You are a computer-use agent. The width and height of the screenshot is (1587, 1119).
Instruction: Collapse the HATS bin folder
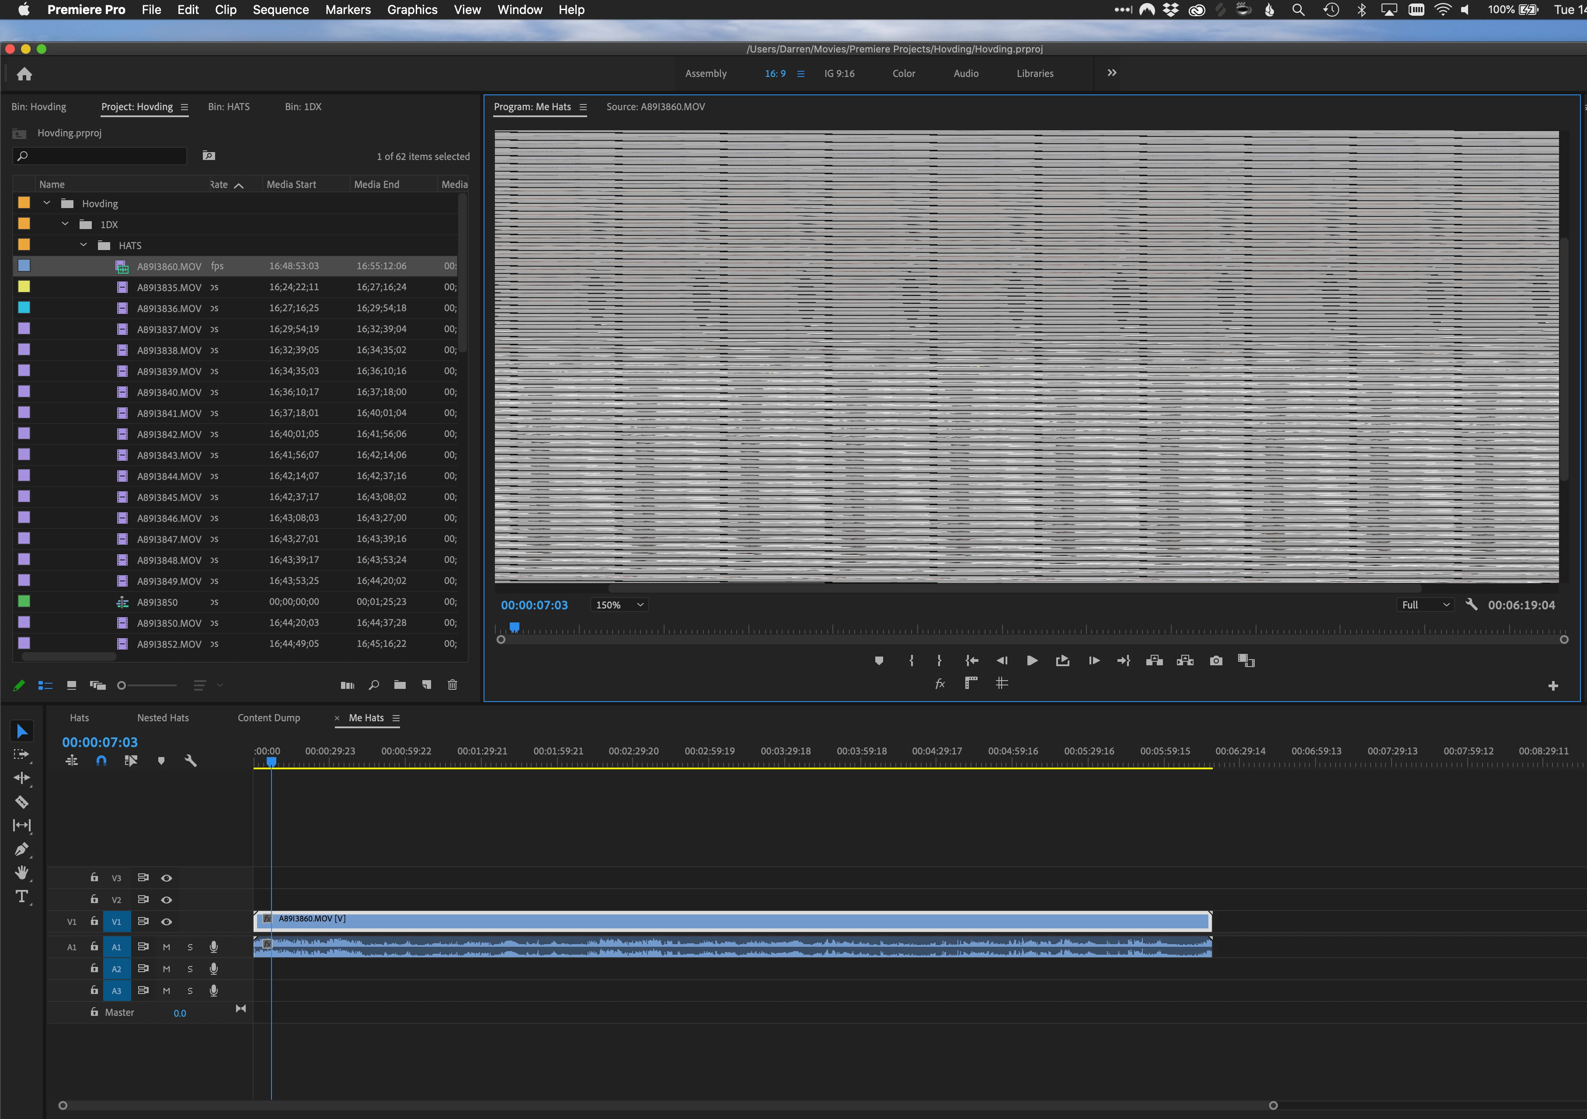[x=84, y=245]
